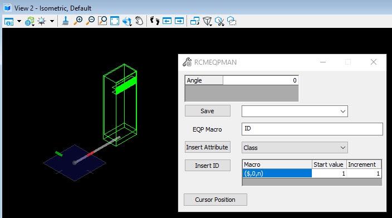Screen dimensions: 392x218
Task: Open the Class attribute dropdown
Action: click(x=295, y=148)
